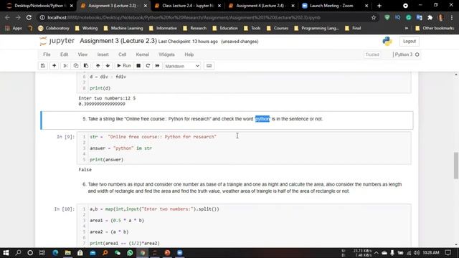
Task: Click the notebook vertical scrollbar thumb
Action: click(456, 166)
